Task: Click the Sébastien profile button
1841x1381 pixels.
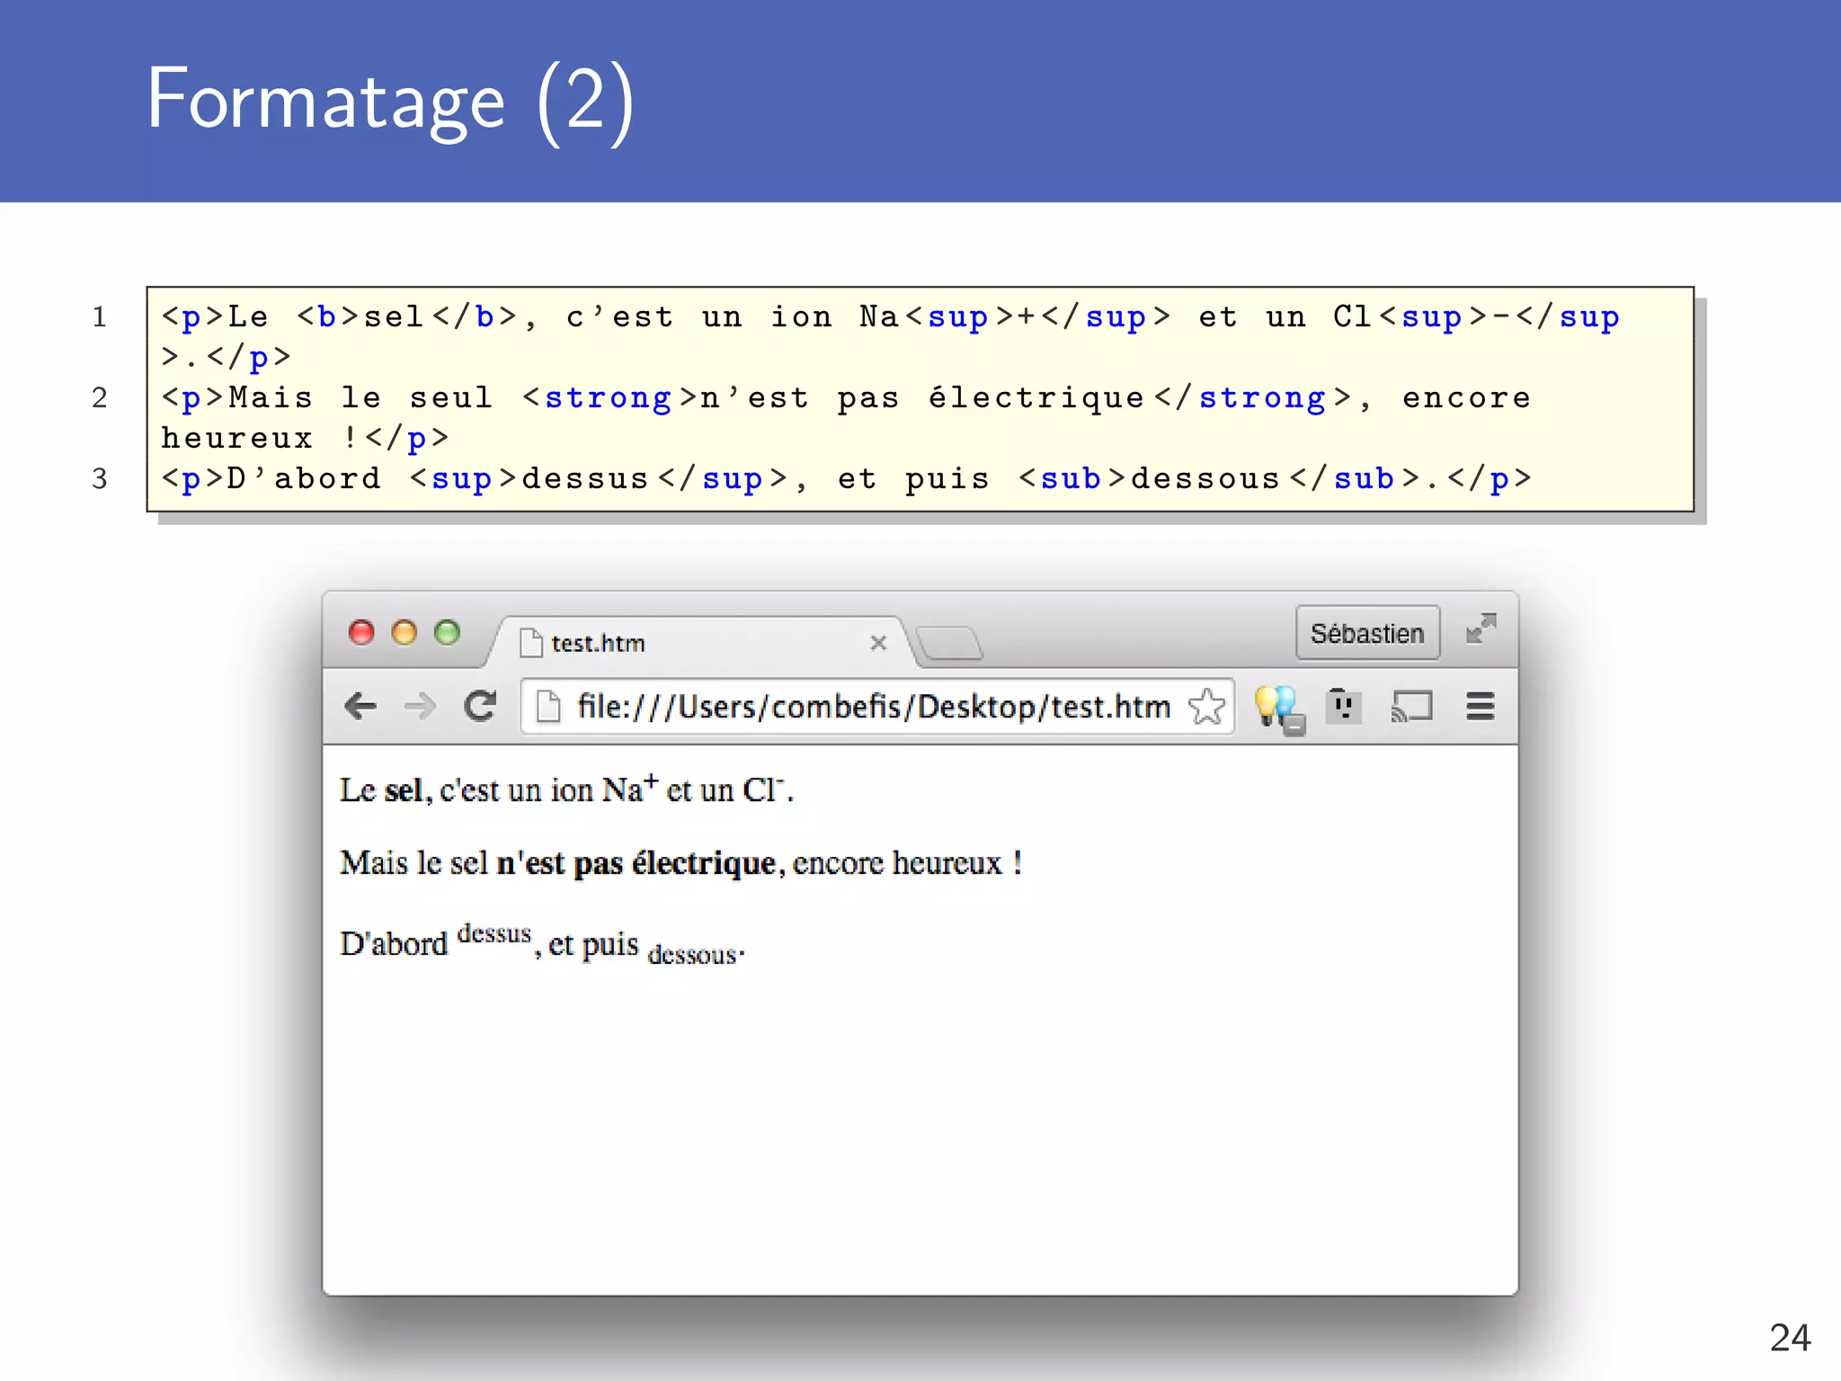Action: [1367, 633]
